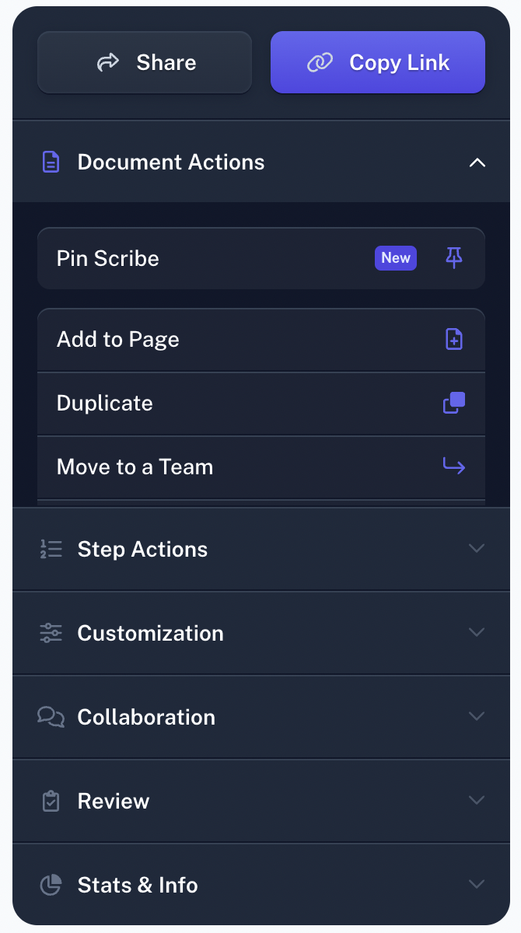Click the pie chart icon beside Stats & Info
521x933 pixels.
point(50,885)
